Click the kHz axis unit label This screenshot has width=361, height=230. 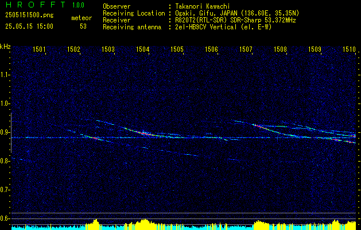5,47
